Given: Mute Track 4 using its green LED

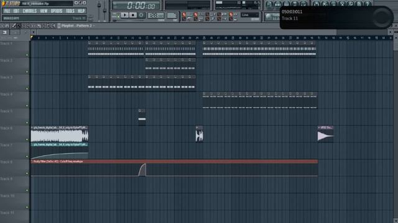Looking at the screenshot, I should coord(27,106).
